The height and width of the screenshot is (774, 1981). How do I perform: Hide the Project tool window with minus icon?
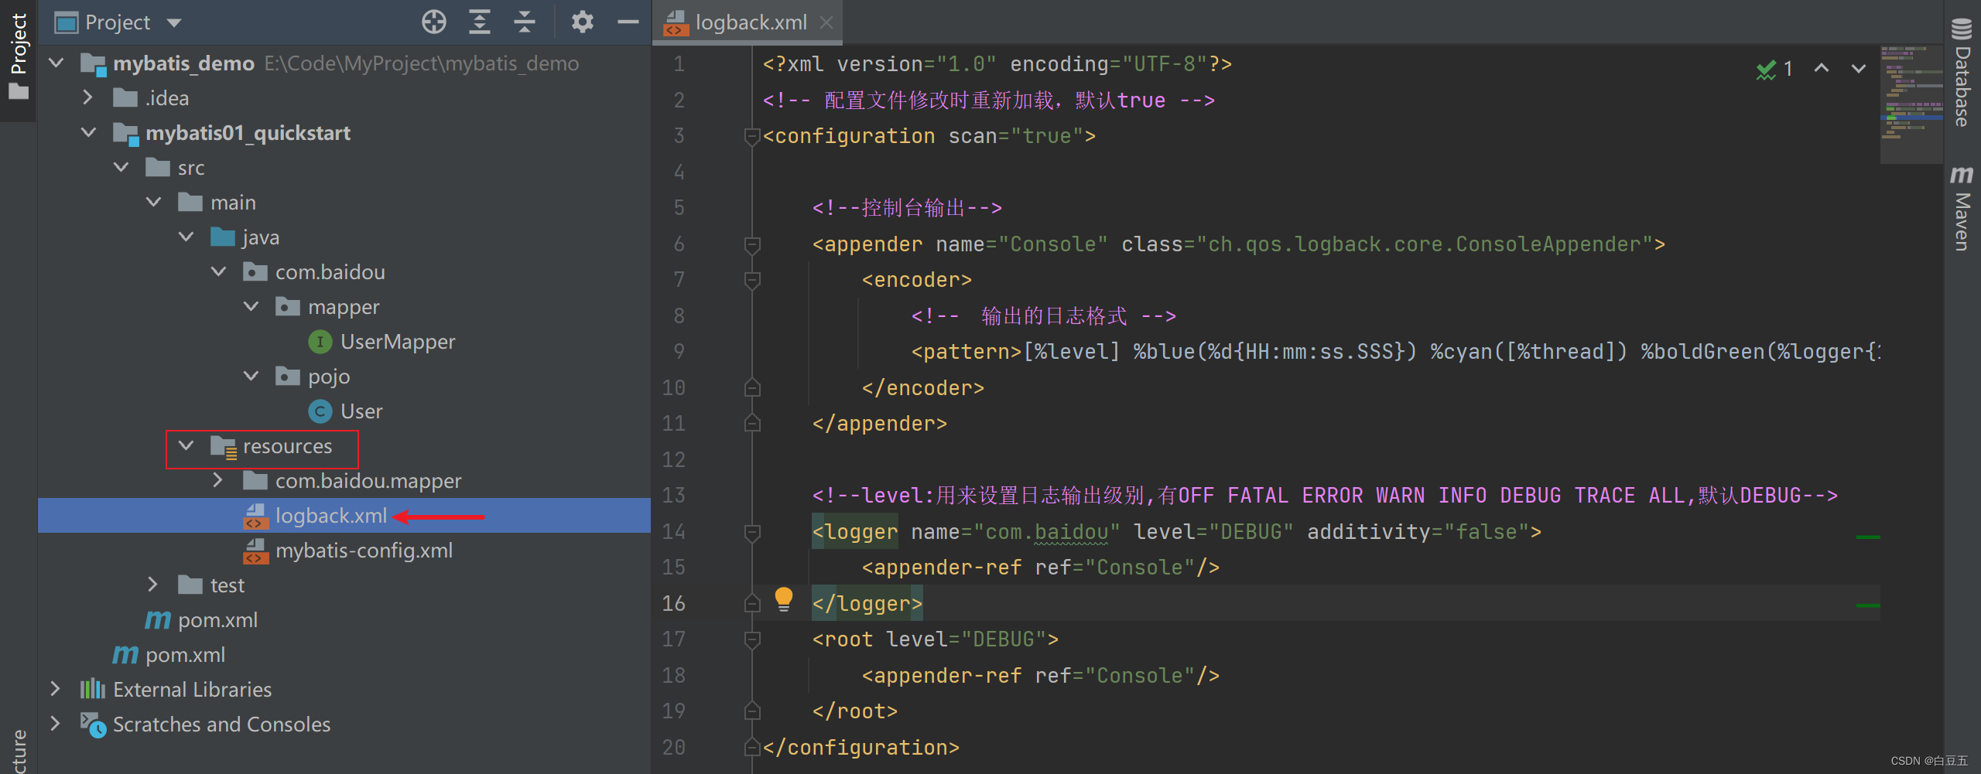[x=628, y=22]
